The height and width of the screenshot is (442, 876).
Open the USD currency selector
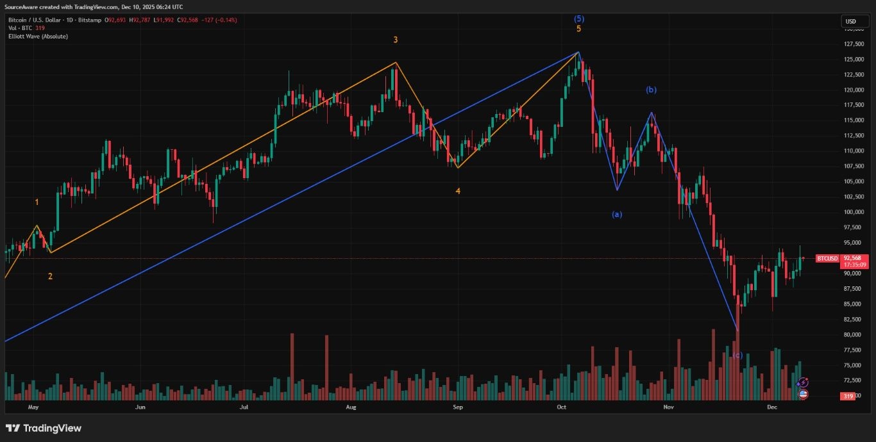coord(852,21)
